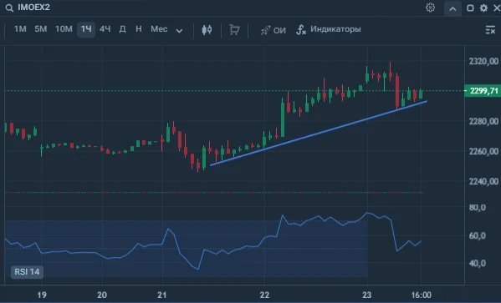Select the 1Ч hourly timeframe
The height and width of the screenshot is (303, 501).
86,29
